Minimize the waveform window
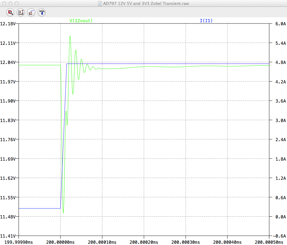Image resolution: width=287 pixels, height=245 pixels. 11,3
